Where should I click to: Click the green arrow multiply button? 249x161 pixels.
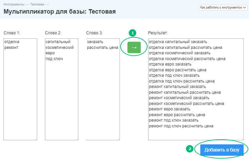tap(134, 48)
